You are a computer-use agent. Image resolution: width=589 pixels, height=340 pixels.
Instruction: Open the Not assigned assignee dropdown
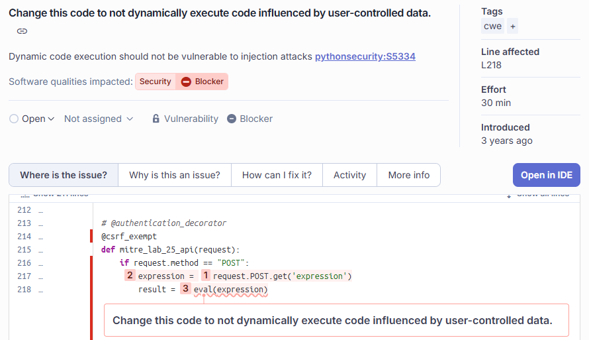click(99, 119)
